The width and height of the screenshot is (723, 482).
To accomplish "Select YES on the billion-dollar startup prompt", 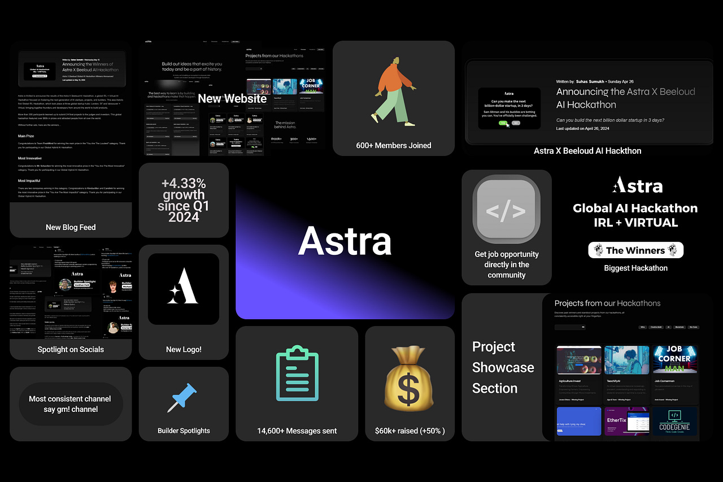I will [x=502, y=123].
